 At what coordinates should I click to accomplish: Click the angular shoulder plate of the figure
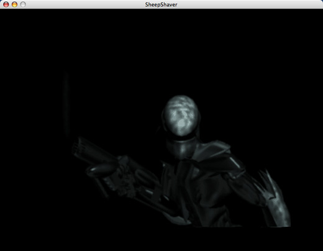[x=219, y=153]
